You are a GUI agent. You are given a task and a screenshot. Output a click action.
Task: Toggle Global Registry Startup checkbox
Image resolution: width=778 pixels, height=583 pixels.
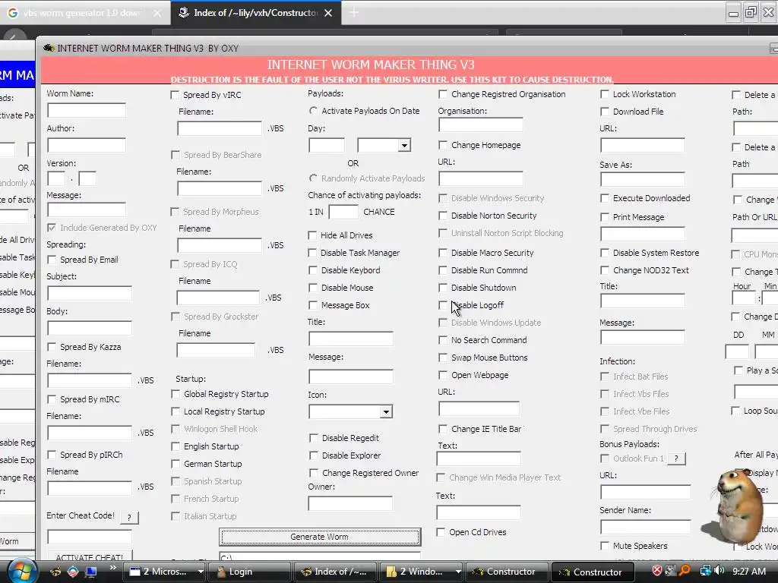click(176, 394)
